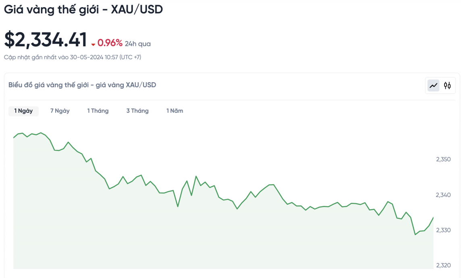Show the 3 Tháng time range

(137, 111)
